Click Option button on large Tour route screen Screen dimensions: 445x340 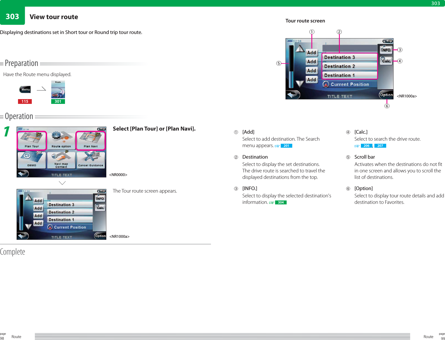point(386,95)
